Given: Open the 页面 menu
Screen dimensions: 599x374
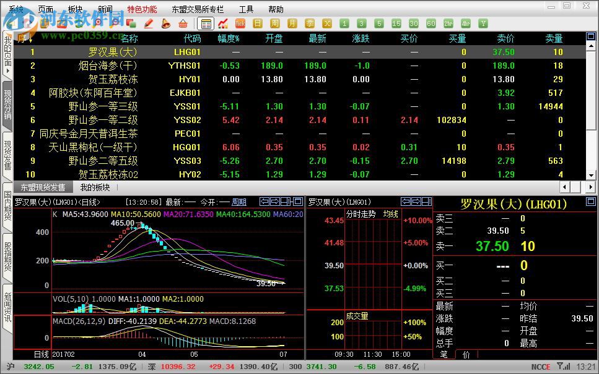Looking at the screenshot, I should (x=45, y=9).
